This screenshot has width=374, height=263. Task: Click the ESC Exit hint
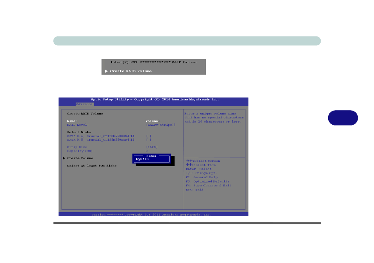(194, 190)
